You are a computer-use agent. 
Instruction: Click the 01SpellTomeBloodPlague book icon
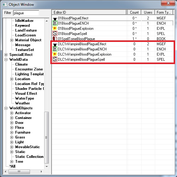[x=55, y=39]
